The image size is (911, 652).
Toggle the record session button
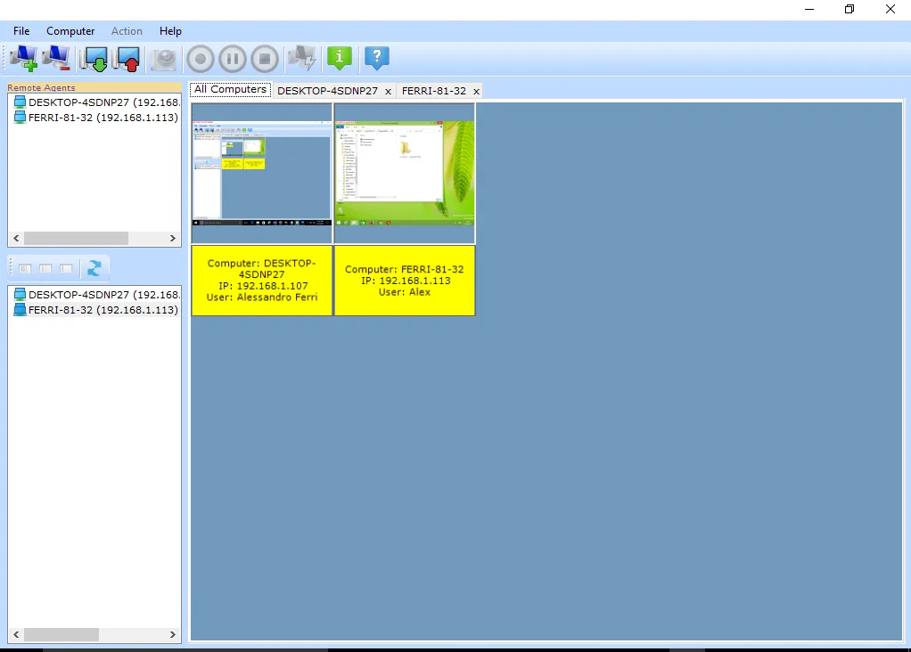point(200,58)
